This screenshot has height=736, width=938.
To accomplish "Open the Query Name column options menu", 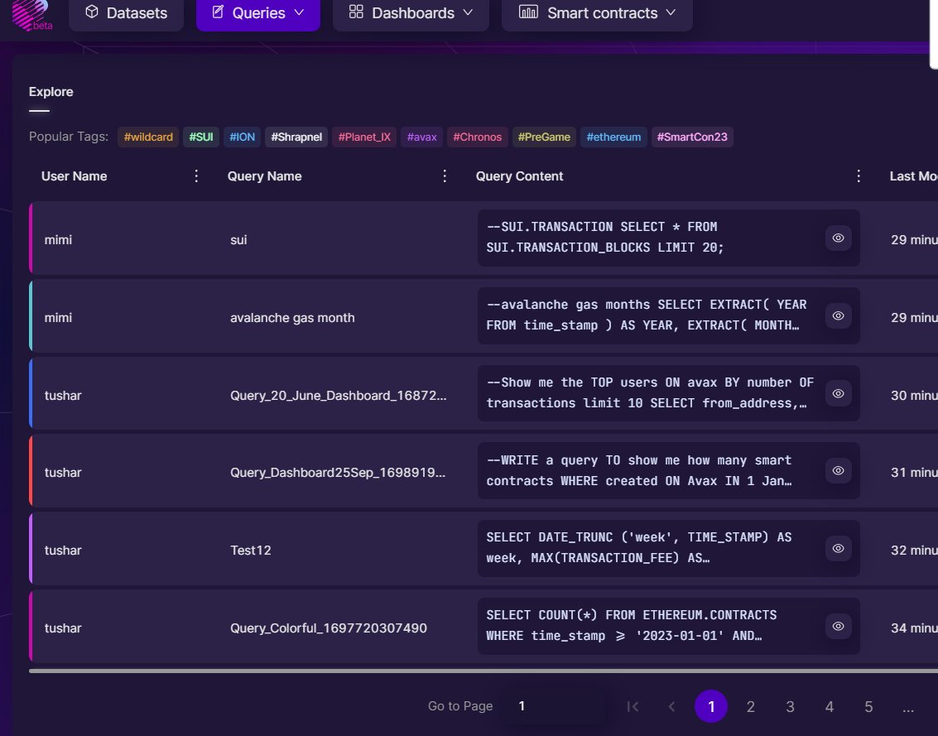I will click(445, 176).
